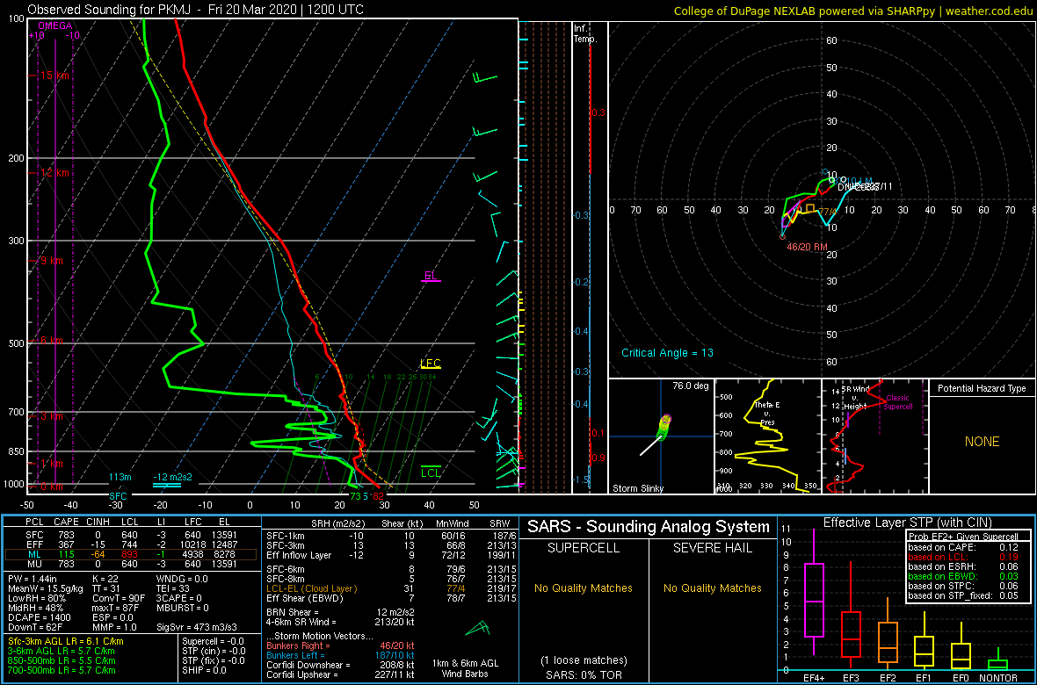The width and height of the screenshot is (1037, 685).
Task: Select the MU parcel row
Action: point(132,564)
